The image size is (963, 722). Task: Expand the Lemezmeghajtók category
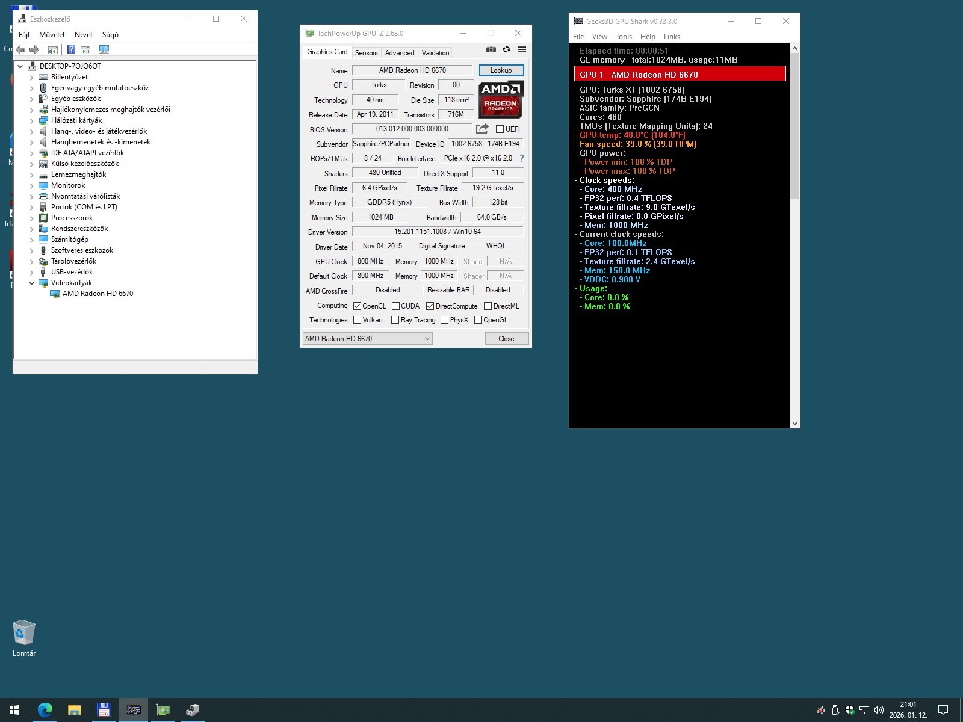32,174
